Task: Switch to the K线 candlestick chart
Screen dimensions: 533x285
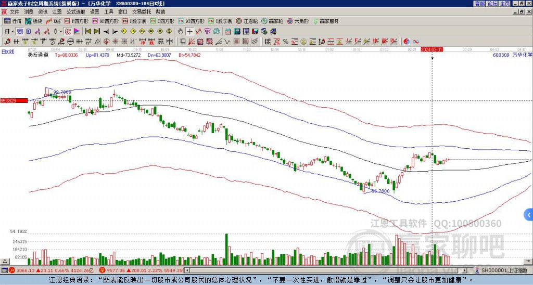Action: 54,21
